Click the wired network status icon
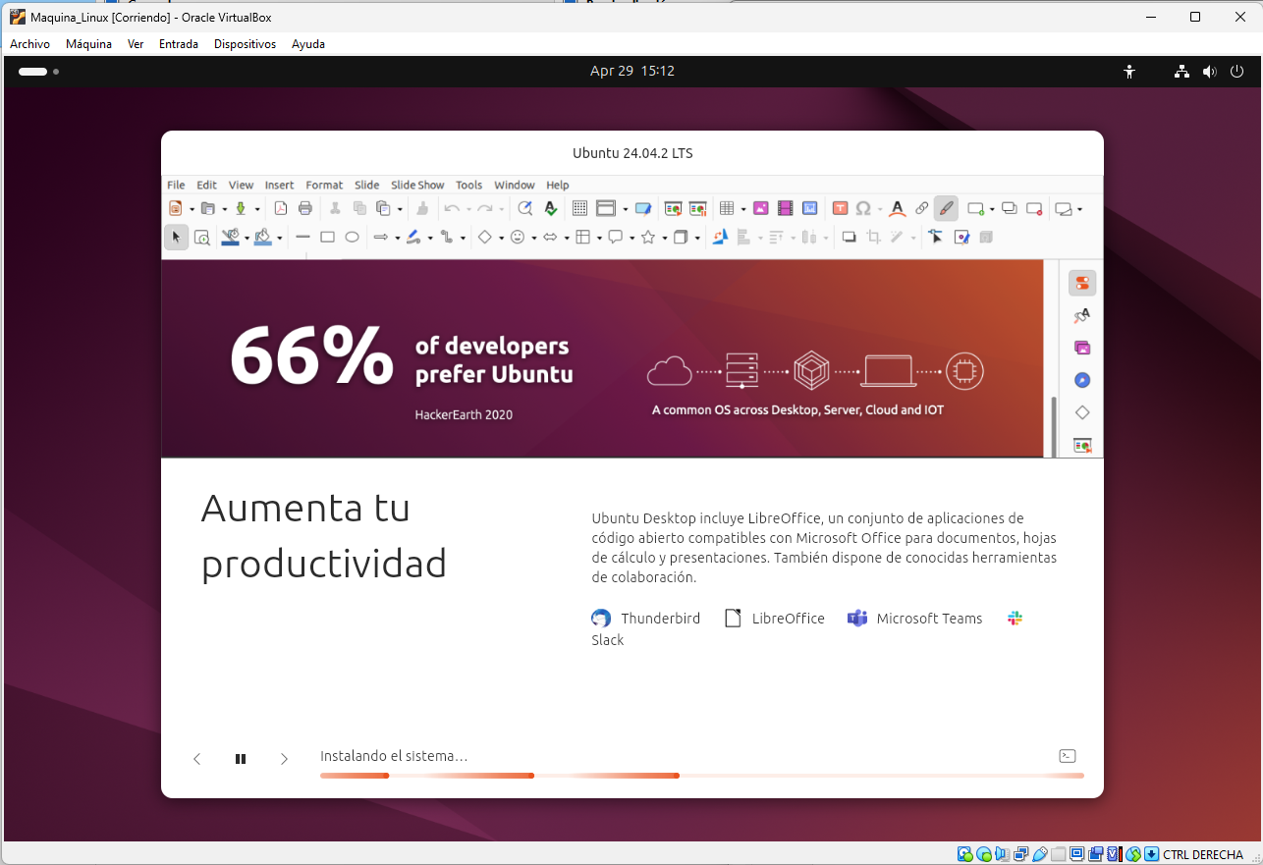Screen dimensions: 1263x865 (1181, 72)
